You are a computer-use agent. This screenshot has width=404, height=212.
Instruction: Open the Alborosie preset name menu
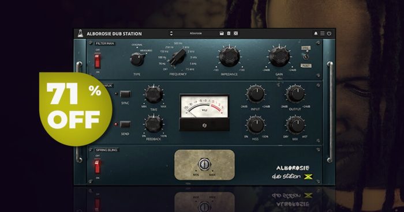point(196,33)
